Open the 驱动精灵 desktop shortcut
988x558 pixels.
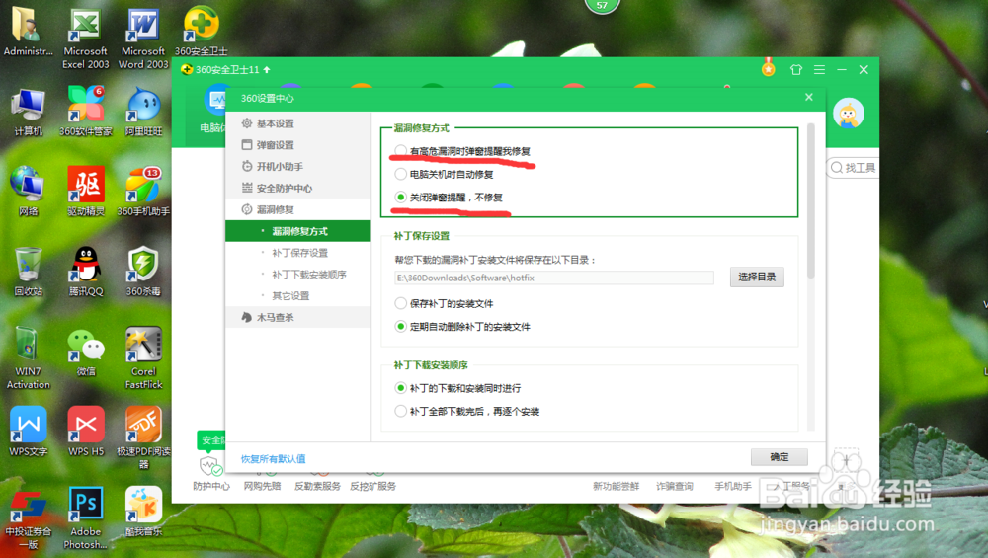coord(86,192)
